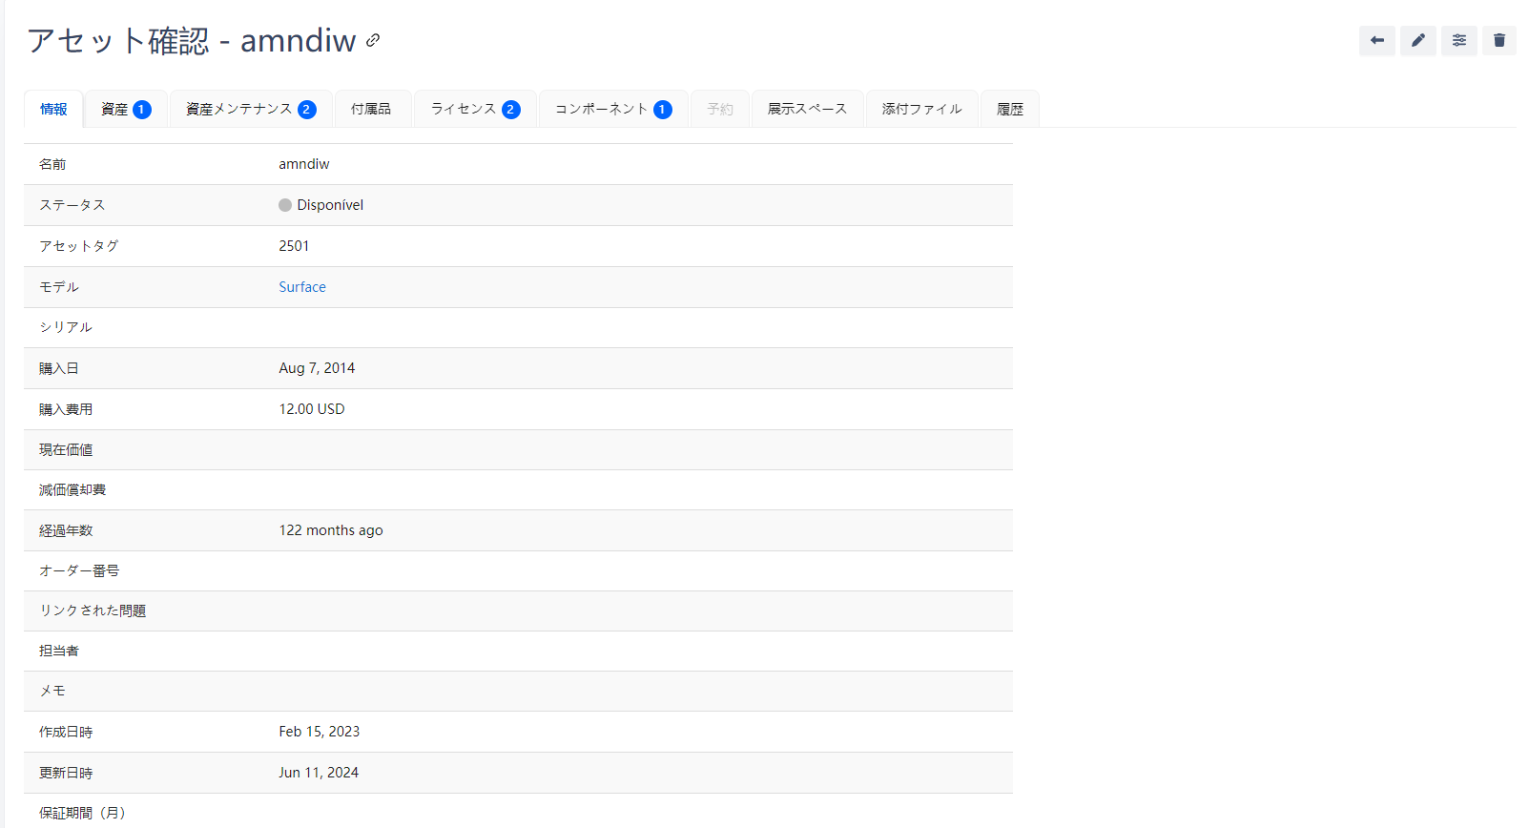Image resolution: width=1529 pixels, height=828 pixels.
Task: Open the 添付ファイル tab
Action: [x=921, y=109]
